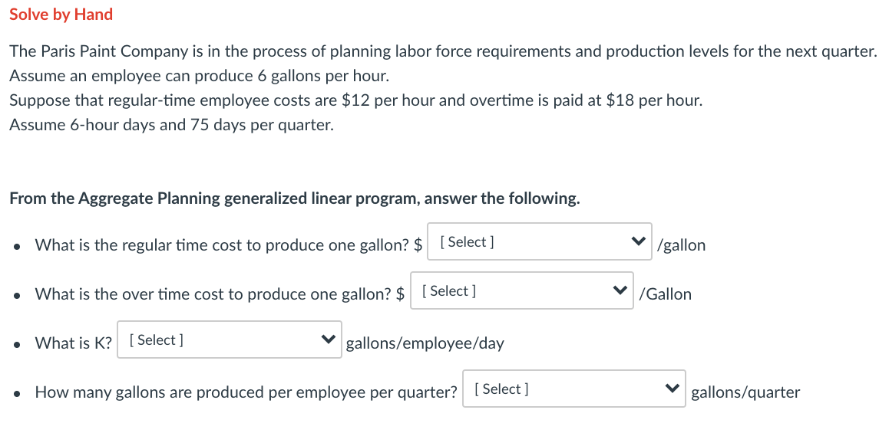The image size is (889, 446).
Task: Click the "Solve by Hand" heading
Action: coord(61,15)
